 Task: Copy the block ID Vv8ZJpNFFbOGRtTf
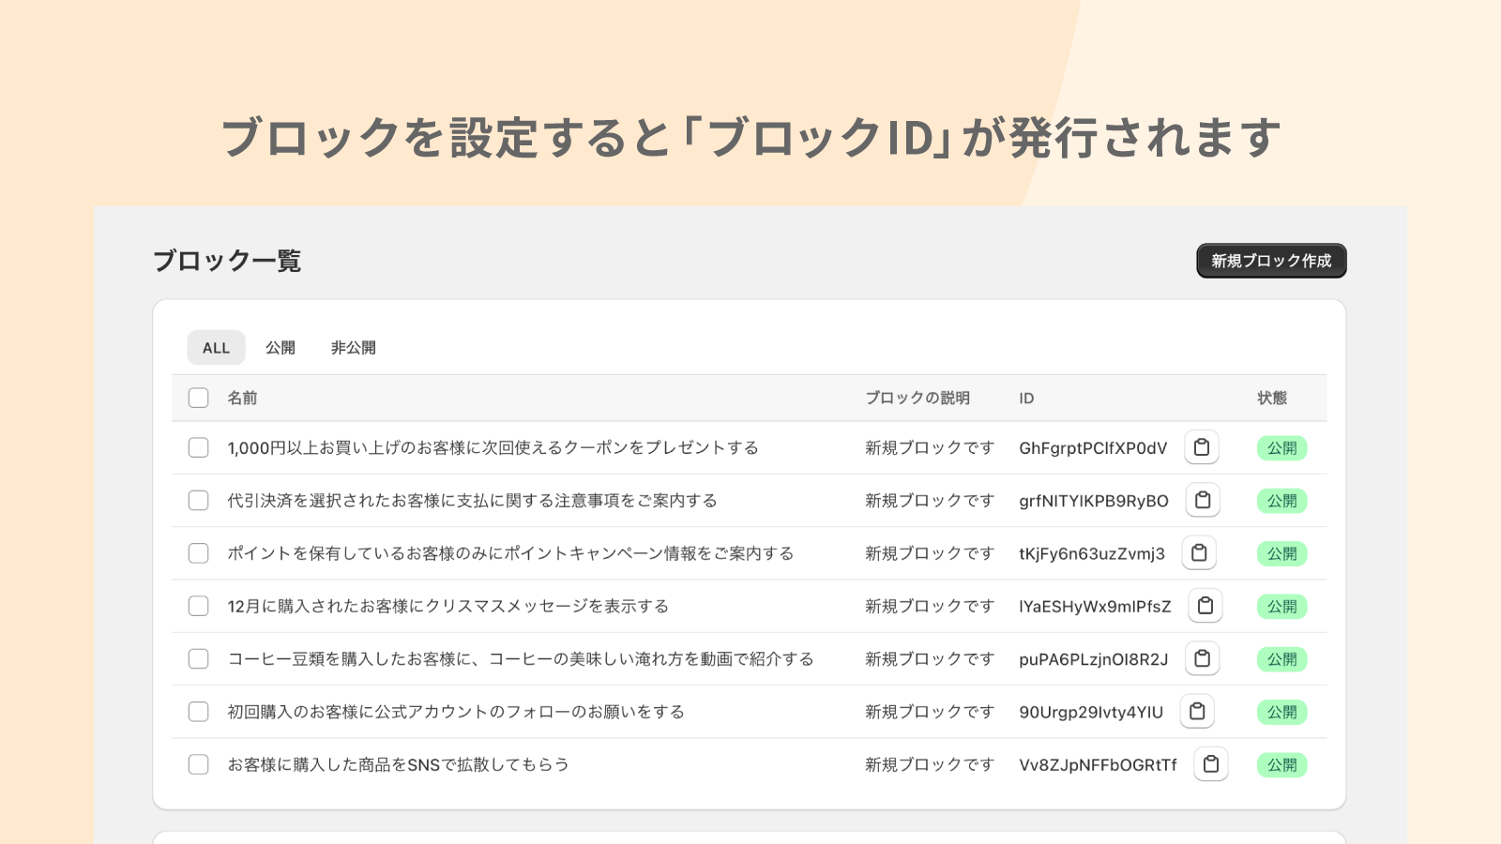click(1211, 764)
